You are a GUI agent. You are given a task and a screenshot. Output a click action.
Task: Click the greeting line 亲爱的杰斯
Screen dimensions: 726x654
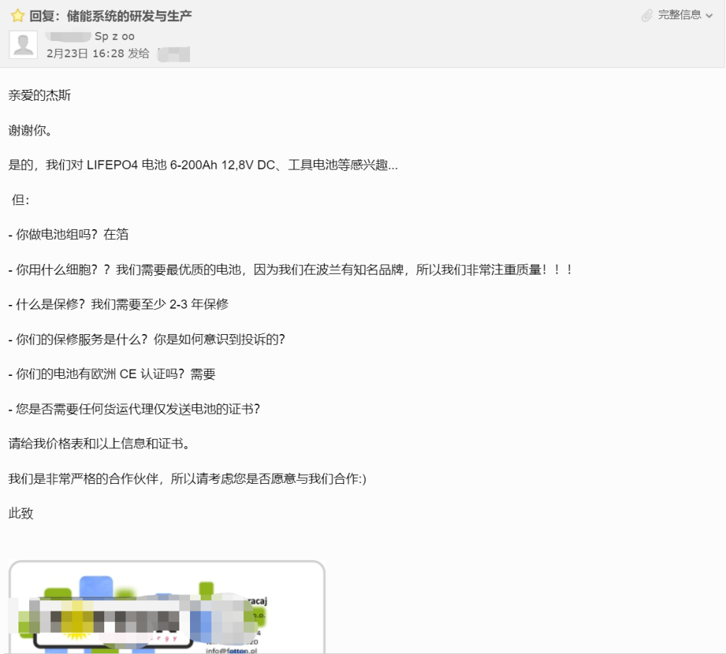[x=40, y=96]
